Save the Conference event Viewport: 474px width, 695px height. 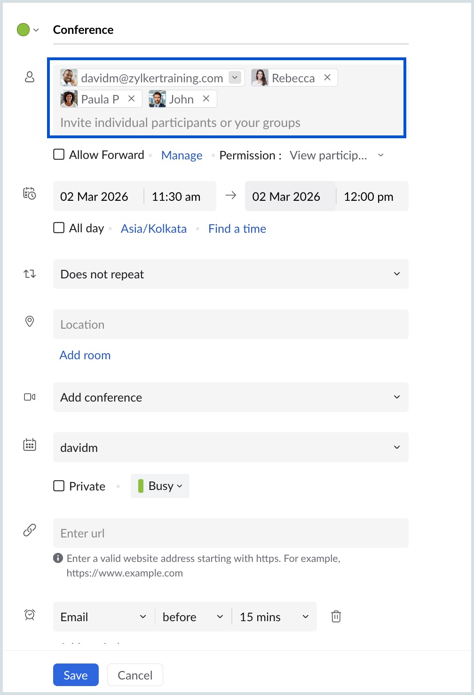click(x=76, y=675)
